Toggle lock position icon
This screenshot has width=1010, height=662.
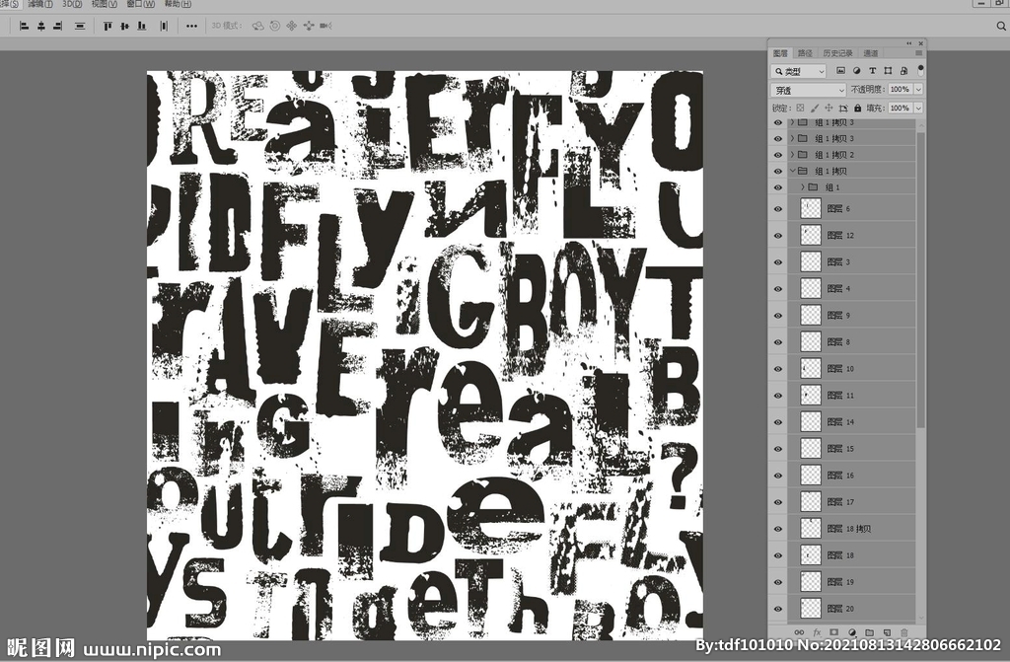(829, 109)
